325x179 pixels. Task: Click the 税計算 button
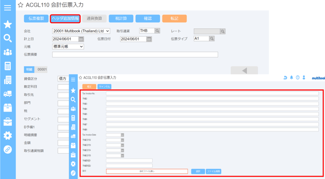click(x=121, y=18)
